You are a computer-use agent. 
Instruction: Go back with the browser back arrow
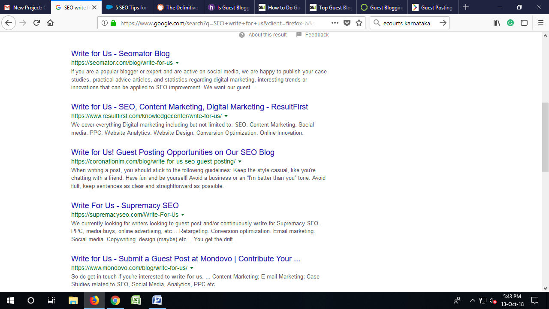(x=9, y=23)
